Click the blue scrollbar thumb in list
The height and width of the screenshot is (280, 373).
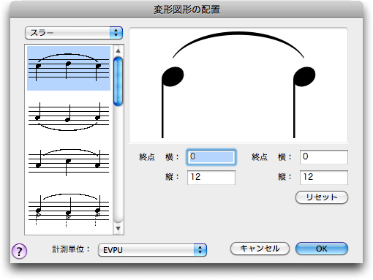pos(118,81)
